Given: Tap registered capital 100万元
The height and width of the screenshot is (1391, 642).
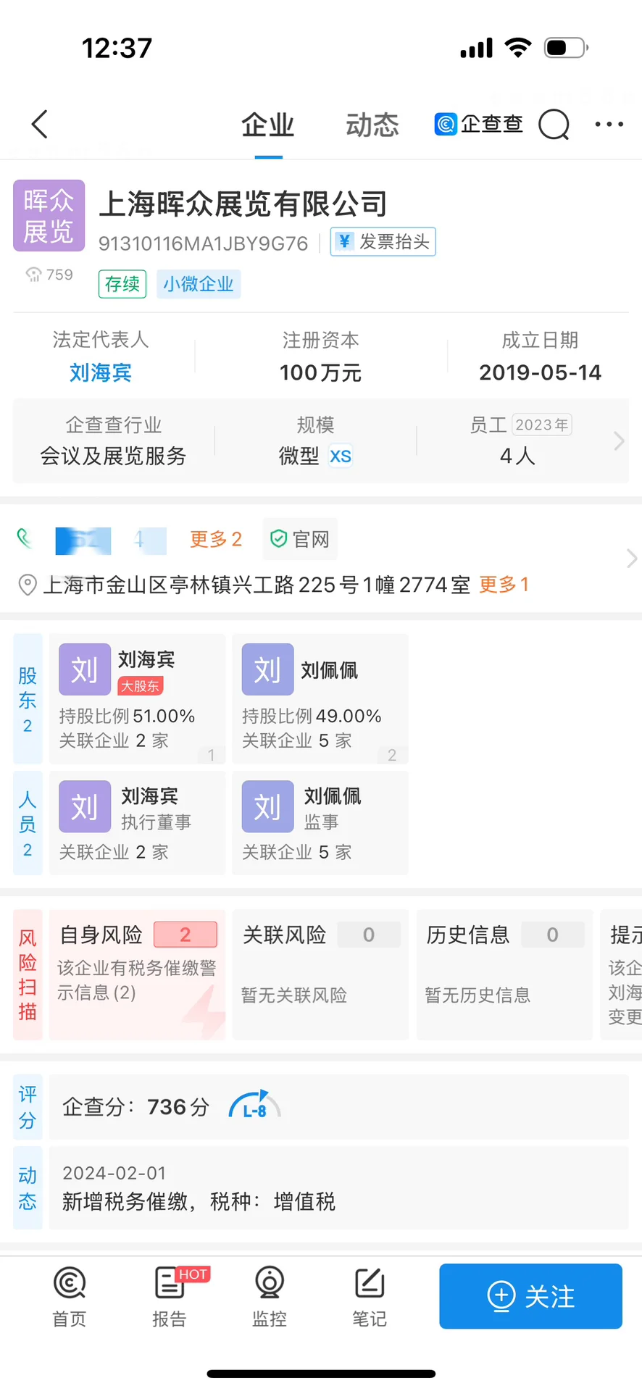Looking at the screenshot, I should (x=321, y=372).
